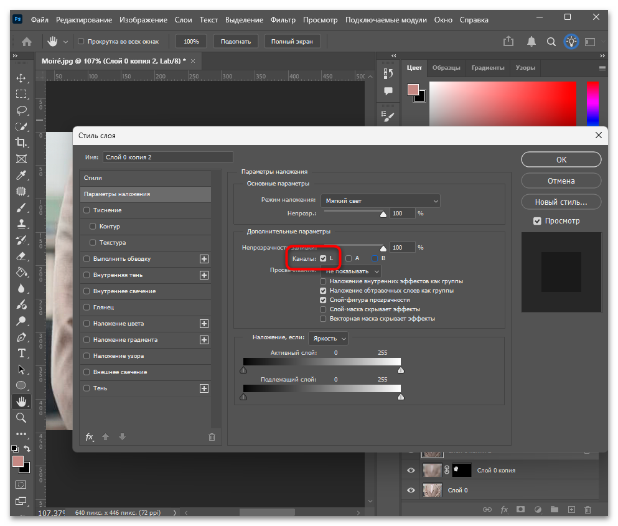
Task: Select the Horizontal Type tool
Action: [x=21, y=354]
